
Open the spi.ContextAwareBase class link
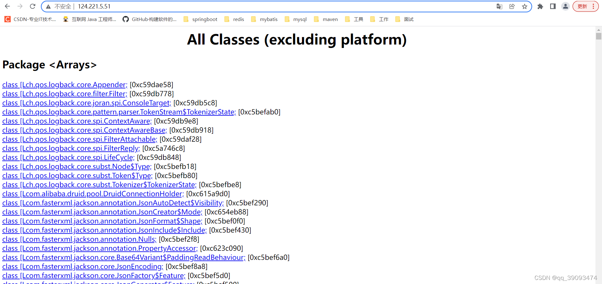(x=85, y=130)
